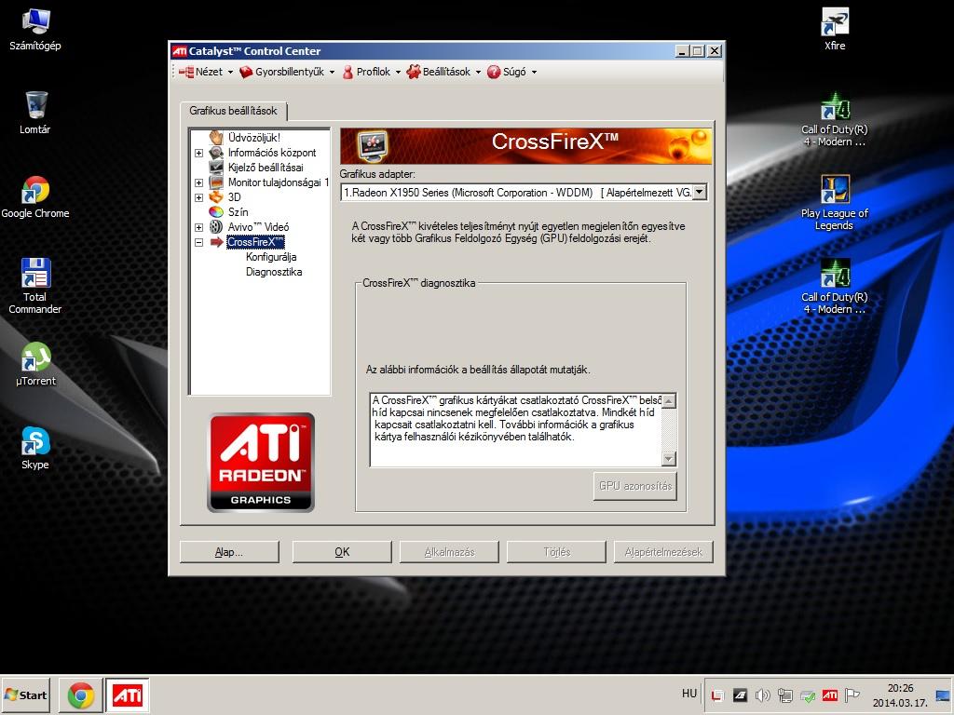Screen dimensions: 954x715
Task: Open the Számítógép desktop icon
Action: click(35, 29)
